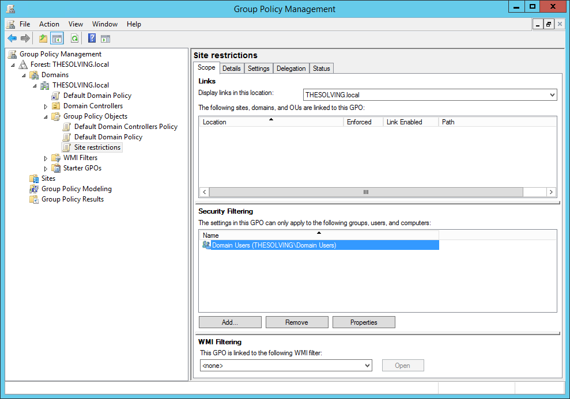
Task: Expand the Starter GPOs node
Action: click(x=46, y=169)
